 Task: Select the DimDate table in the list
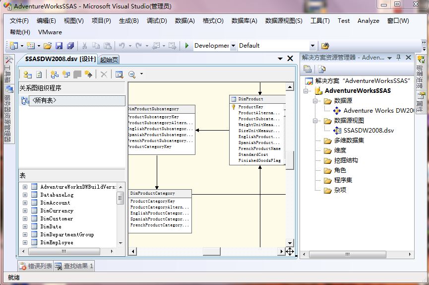pyautogui.click(x=51, y=226)
